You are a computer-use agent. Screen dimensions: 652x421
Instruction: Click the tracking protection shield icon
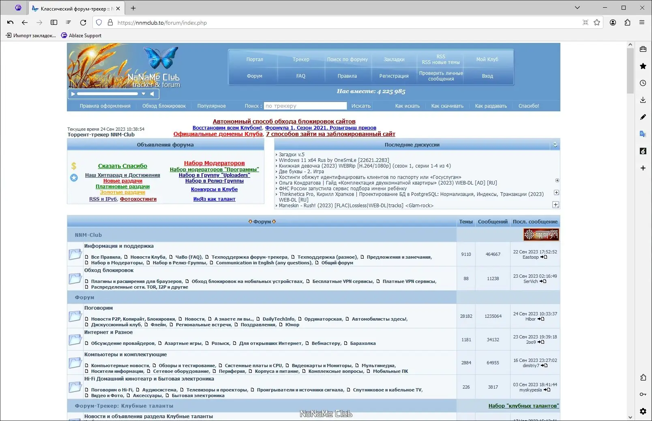99,23
